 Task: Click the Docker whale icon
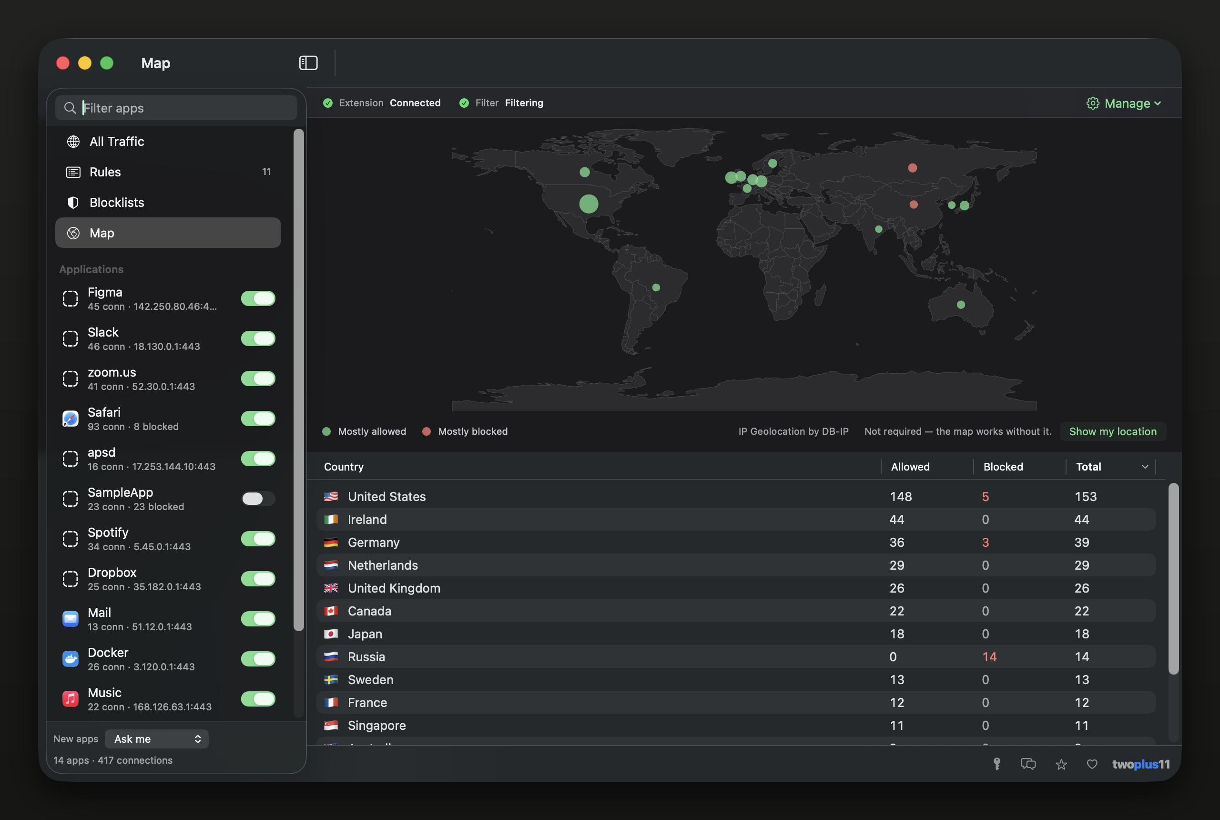(x=71, y=659)
